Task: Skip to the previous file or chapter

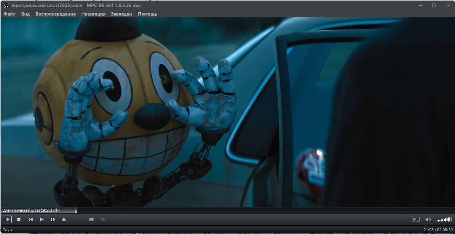Action: 31,219
